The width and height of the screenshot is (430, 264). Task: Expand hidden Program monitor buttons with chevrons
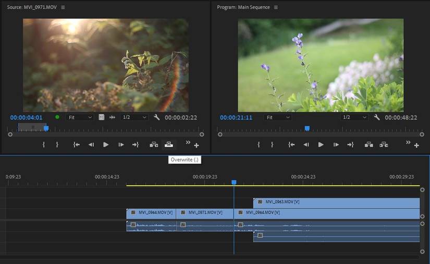point(408,142)
